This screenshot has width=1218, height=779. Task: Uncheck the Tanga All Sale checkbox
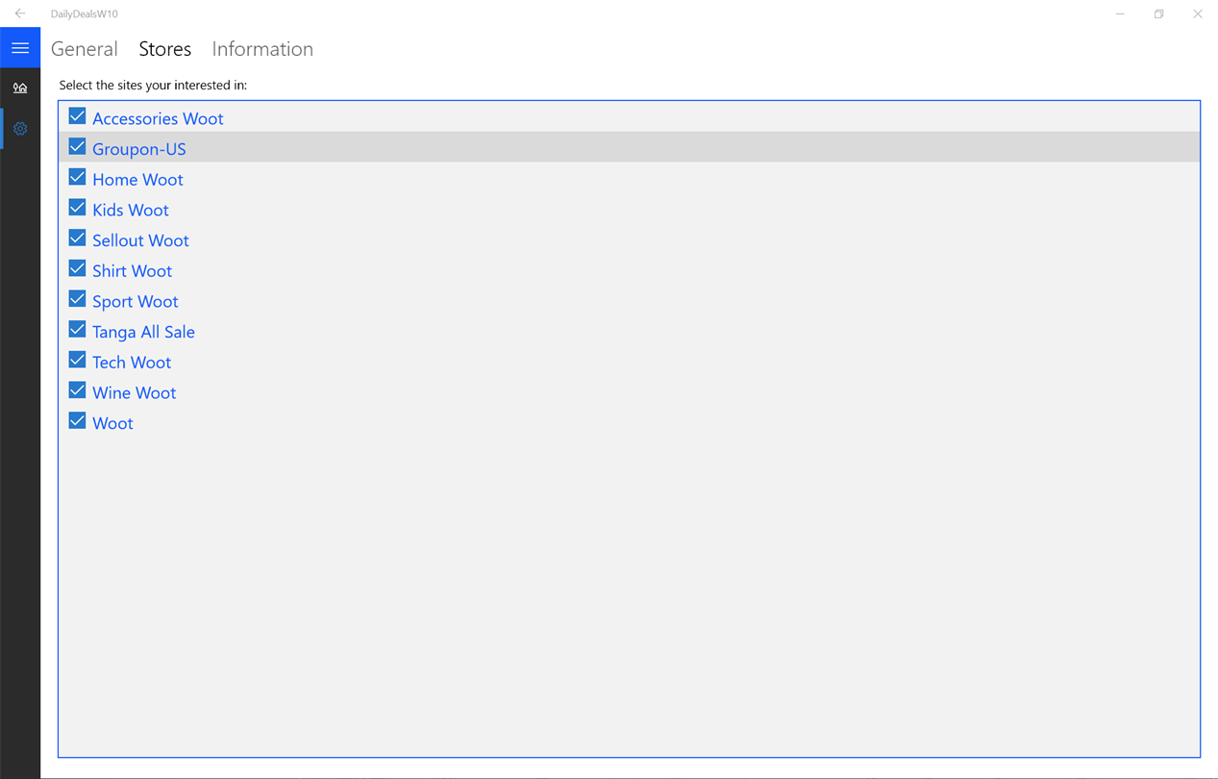pyautogui.click(x=77, y=330)
